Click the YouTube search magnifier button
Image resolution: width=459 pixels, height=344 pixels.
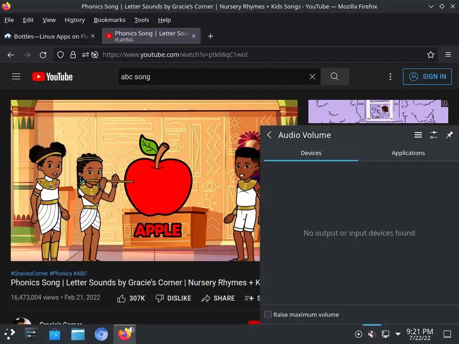coord(335,77)
